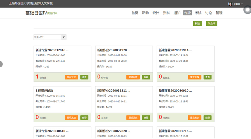
Task: Click the gray half-circle handle on left edge
Action: [x=1, y=64]
